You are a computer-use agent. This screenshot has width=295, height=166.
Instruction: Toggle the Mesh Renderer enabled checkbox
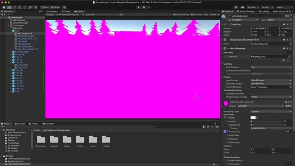click(228, 48)
